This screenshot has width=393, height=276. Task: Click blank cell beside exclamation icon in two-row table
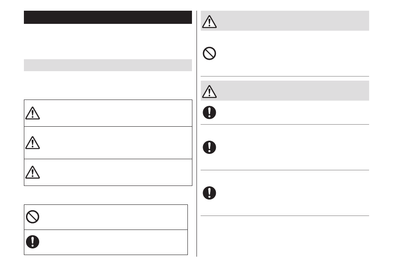[114, 242]
